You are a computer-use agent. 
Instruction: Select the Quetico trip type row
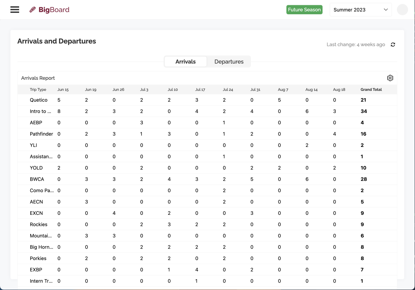38,100
